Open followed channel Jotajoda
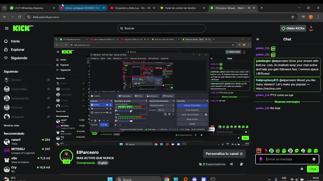This screenshot has height=181, width=323. click(26, 117)
